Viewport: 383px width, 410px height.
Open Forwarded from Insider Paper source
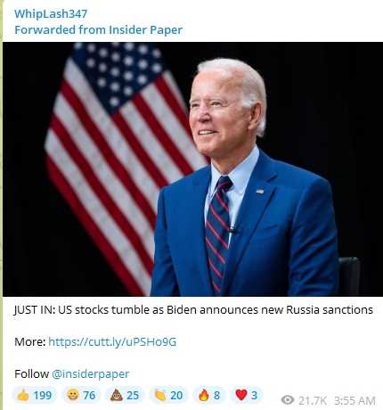point(98,29)
